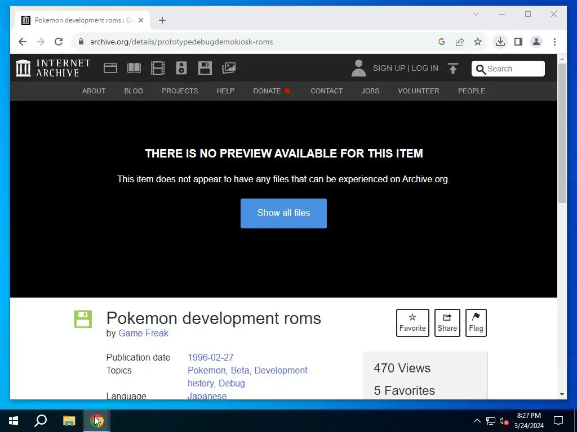View site info via the lock icon

[81, 42]
